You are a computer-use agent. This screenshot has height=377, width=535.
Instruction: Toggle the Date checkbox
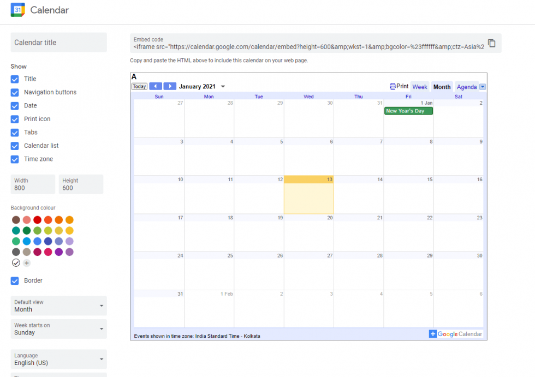pos(15,106)
